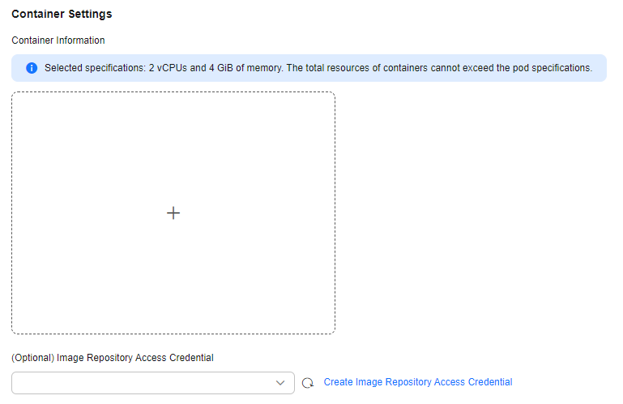
Task: Open the Image Repository Access Credential combo box
Action: 153,383
